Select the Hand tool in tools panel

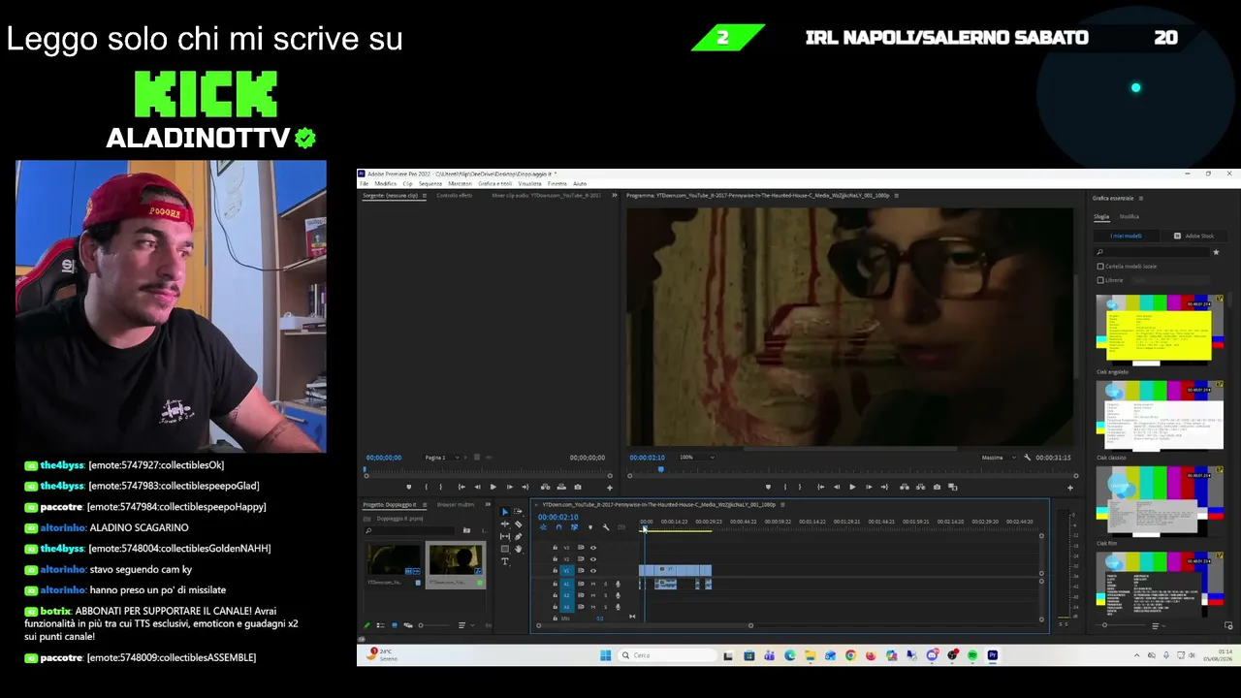tap(518, 549)
